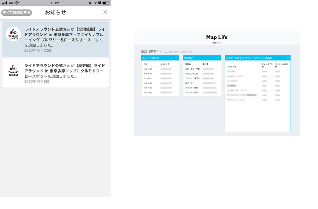Tap the すべて既読にする button
This screenshot has height=209, width=318.
[16, 13]
